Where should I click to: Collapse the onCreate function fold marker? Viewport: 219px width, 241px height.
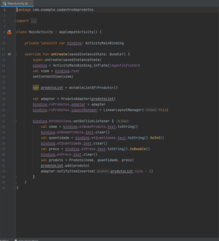point(15,54)
